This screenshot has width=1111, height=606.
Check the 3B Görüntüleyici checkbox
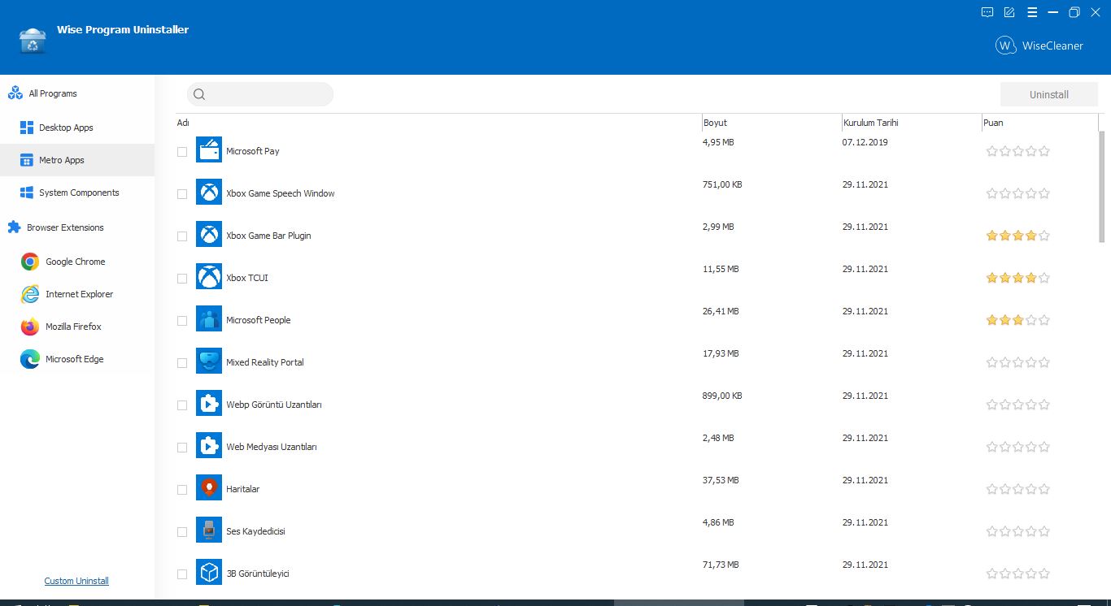pos(182,574)
